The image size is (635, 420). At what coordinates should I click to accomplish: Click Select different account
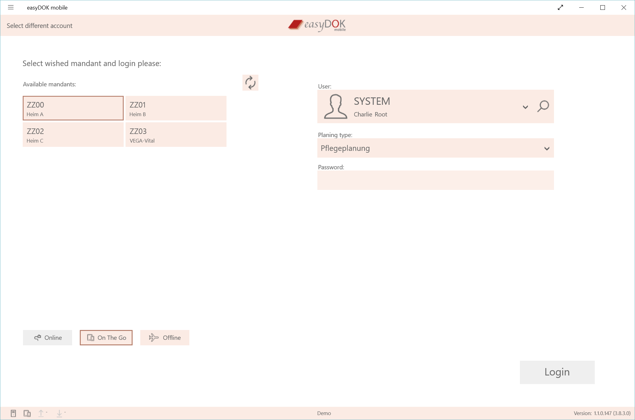[39, 26]
